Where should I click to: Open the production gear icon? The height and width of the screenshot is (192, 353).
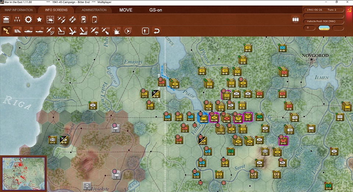(28, 20)
